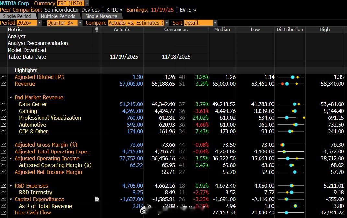Screen dimensions: 347x218
Task: Collapse the Adjusted Operating Income group
Action: [11, 159]
